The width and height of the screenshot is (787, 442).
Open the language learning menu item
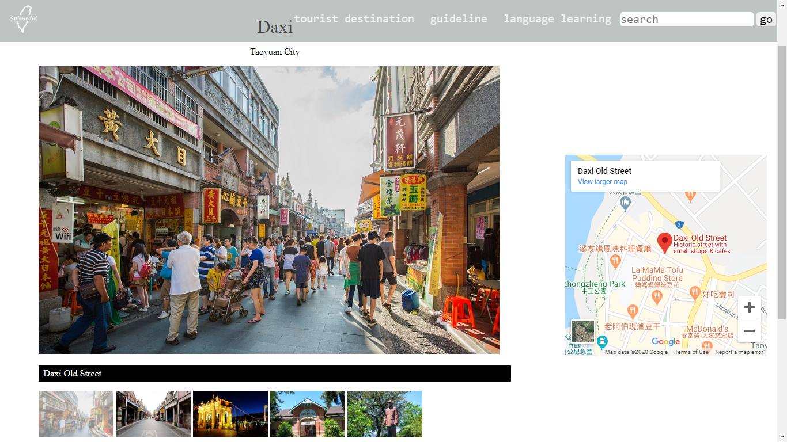pos(557,19)
